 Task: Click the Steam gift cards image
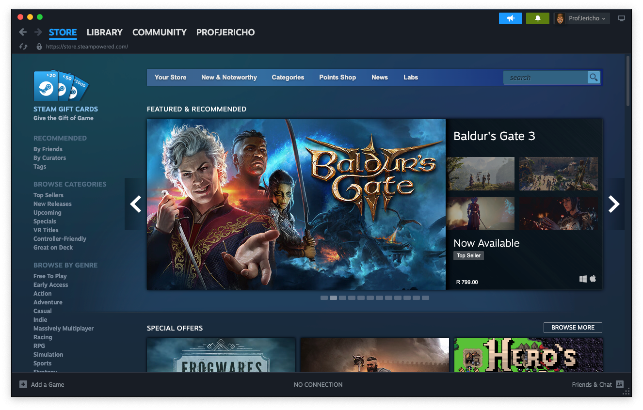pyautogui.click(x=61, y=86)
